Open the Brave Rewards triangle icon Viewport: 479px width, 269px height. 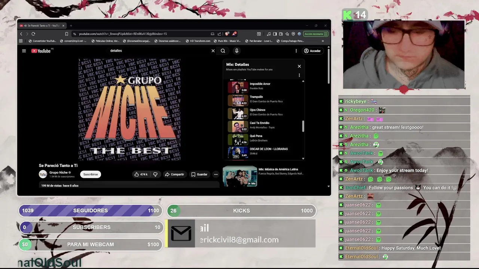tap(234, 34)
